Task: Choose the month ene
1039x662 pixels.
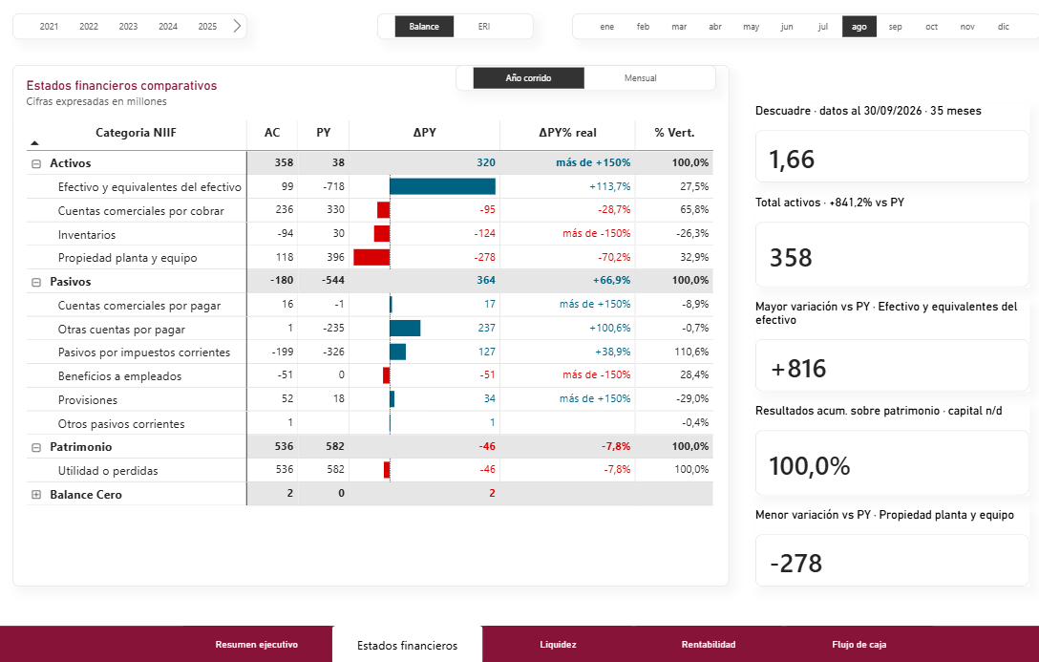Action: click(x=607, y=27)
